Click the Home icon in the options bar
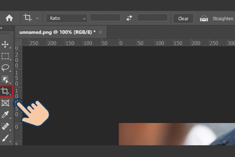Viewport: 235px width, 157px height. coord(9,18)
